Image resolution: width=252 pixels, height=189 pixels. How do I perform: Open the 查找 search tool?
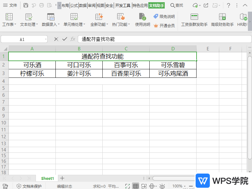point(177,5)
